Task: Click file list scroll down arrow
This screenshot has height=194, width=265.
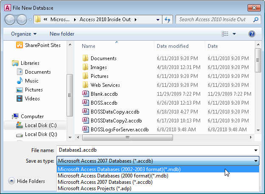Action: (x=258, y=130)
